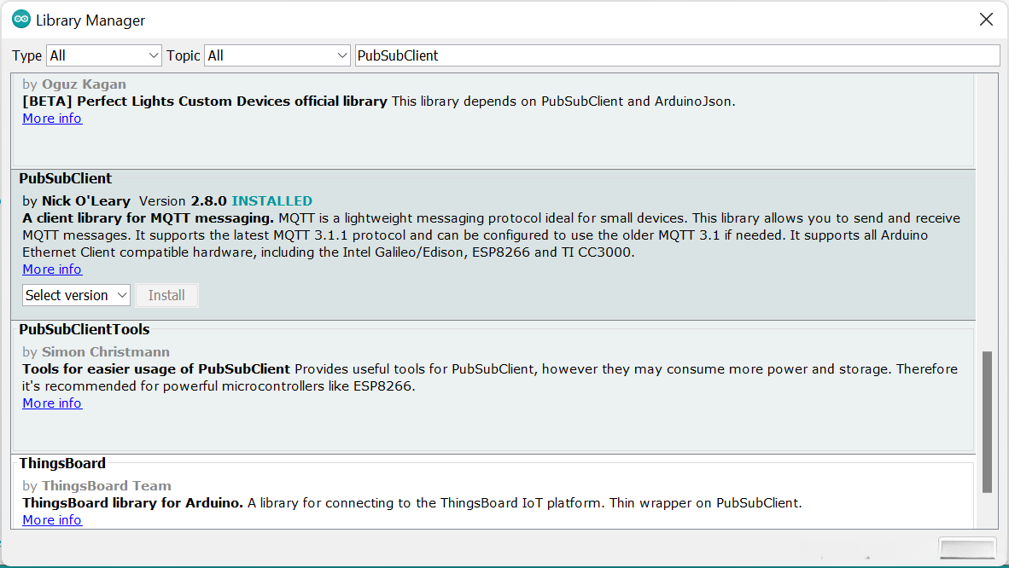Click "[BETA] Perfect Lights Custom Devices official library" heading
The height and width of the screenshot is (568, 1009).
tap(205, 101)
